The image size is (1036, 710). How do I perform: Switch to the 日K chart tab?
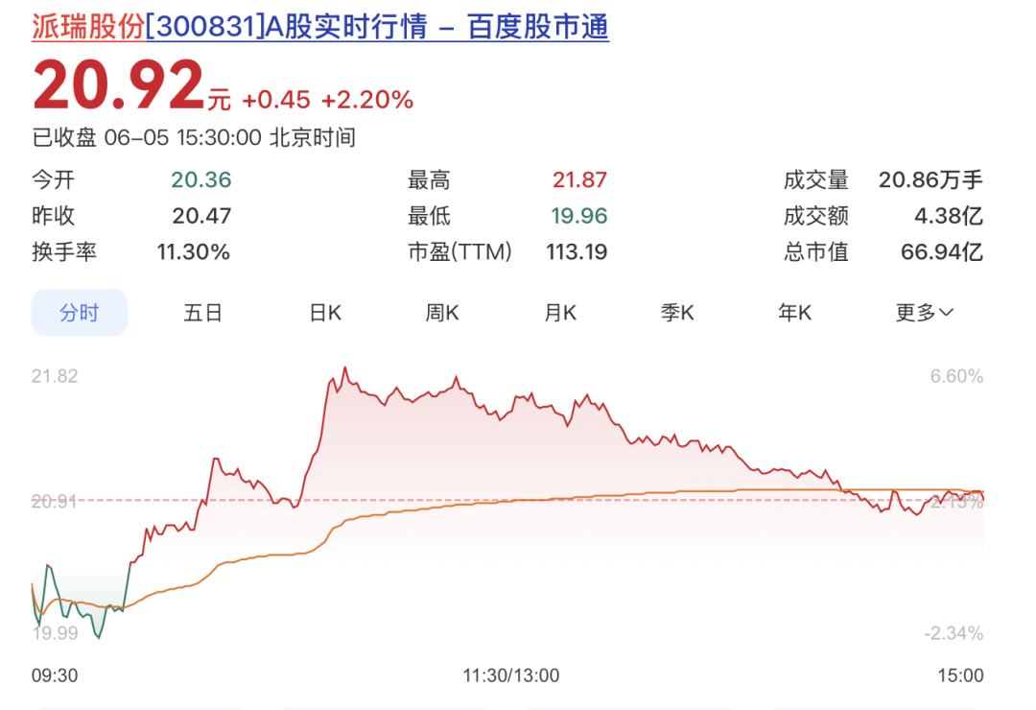pyautogui.click(x=325, y=312)
